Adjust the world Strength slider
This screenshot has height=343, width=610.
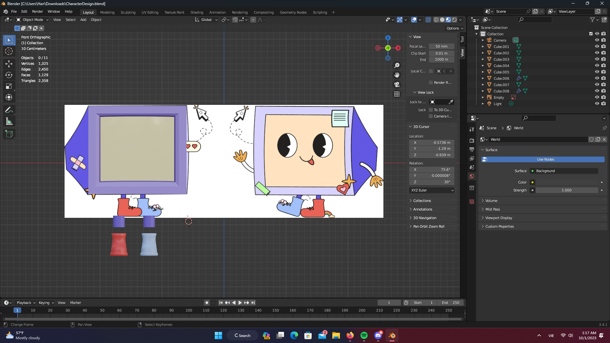pyautogui.click(x=566, y=190)
